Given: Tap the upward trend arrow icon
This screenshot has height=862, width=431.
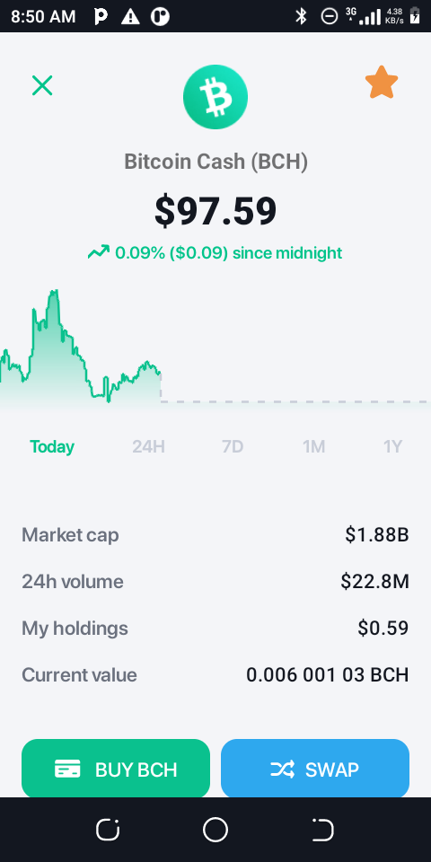Looking at the screenshot, I should [99, 252].
